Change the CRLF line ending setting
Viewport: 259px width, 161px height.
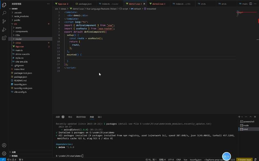179,159
